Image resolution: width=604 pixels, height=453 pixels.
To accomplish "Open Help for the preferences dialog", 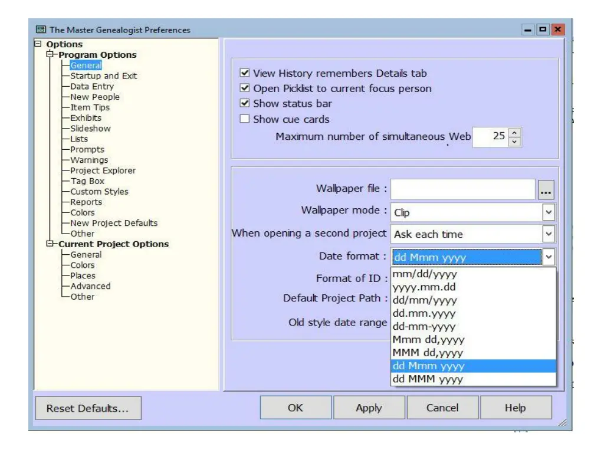I will point(516,408).
